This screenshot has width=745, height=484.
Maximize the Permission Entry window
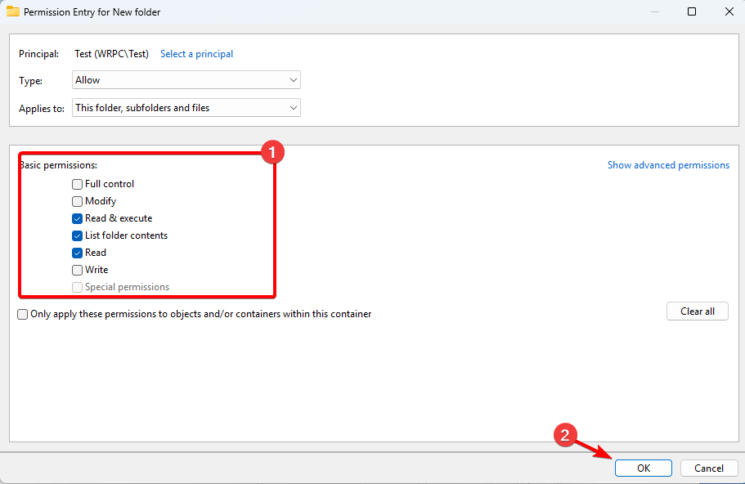pyautogui.click(x=692, y=11)
